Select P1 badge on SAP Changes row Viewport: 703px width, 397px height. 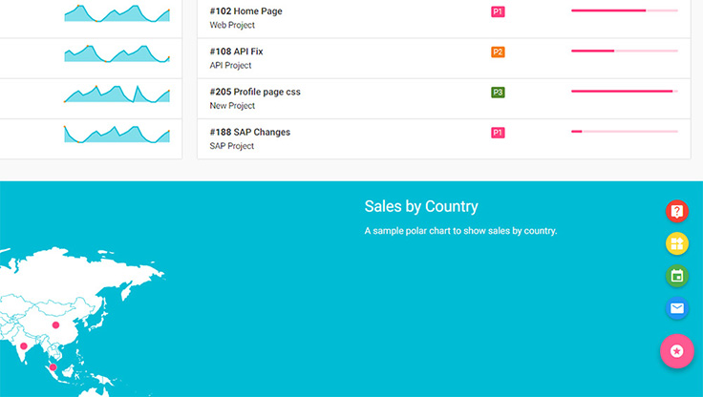click(498, 133)
